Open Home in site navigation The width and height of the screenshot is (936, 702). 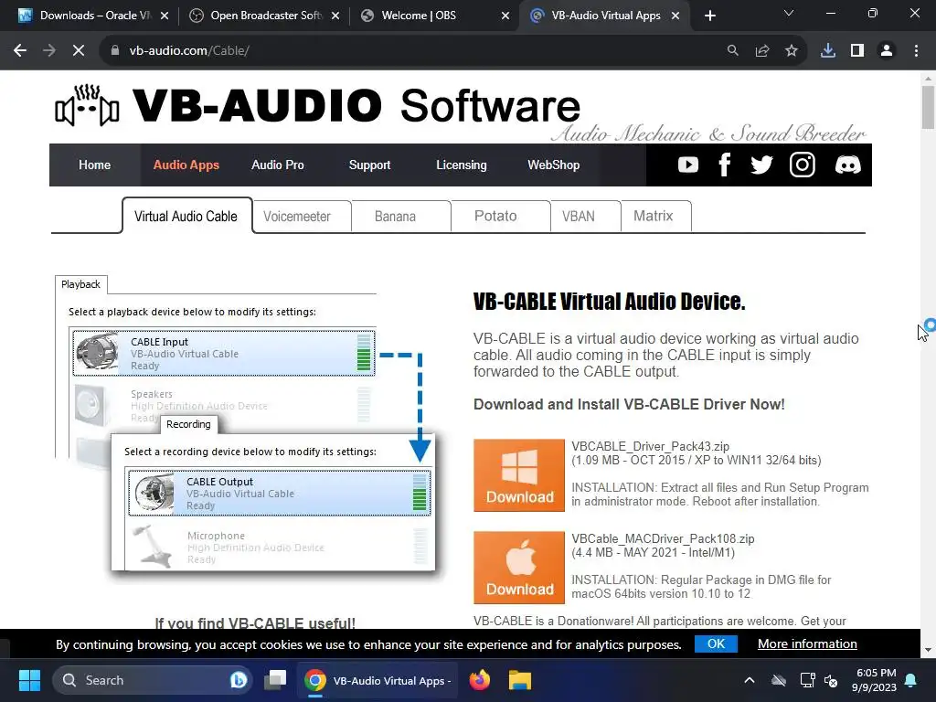pos(94,165)
